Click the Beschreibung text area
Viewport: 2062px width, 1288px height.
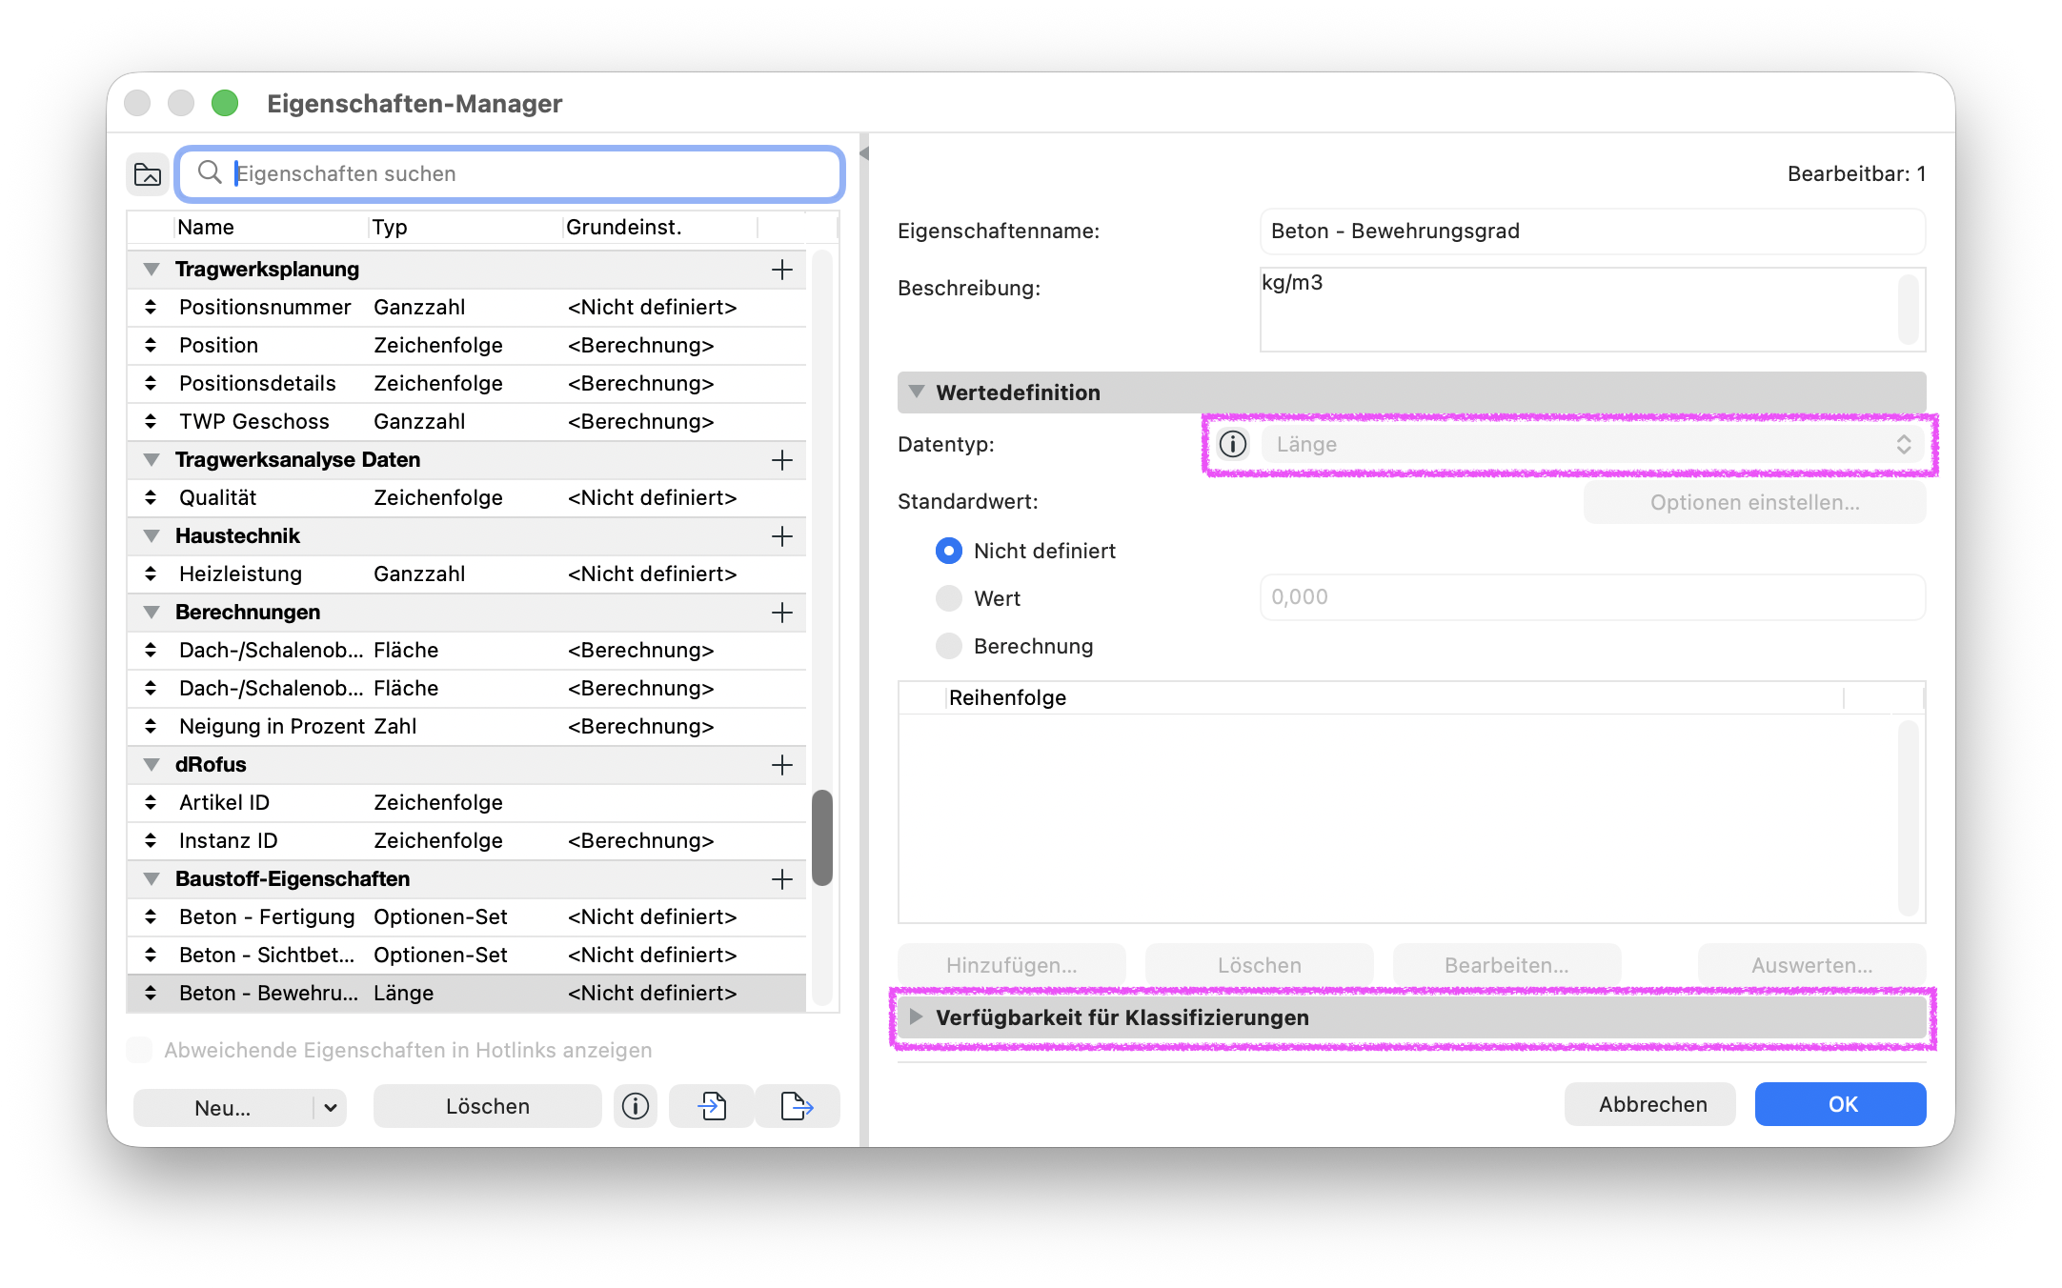coord(1593,309)
